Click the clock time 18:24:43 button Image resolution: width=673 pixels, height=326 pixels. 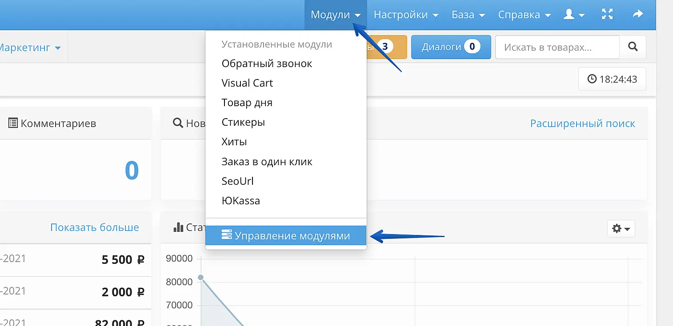pyautogui.click(x=612, y=80)
